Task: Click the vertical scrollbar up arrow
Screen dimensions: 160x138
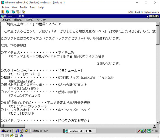Action: [158, 24]
